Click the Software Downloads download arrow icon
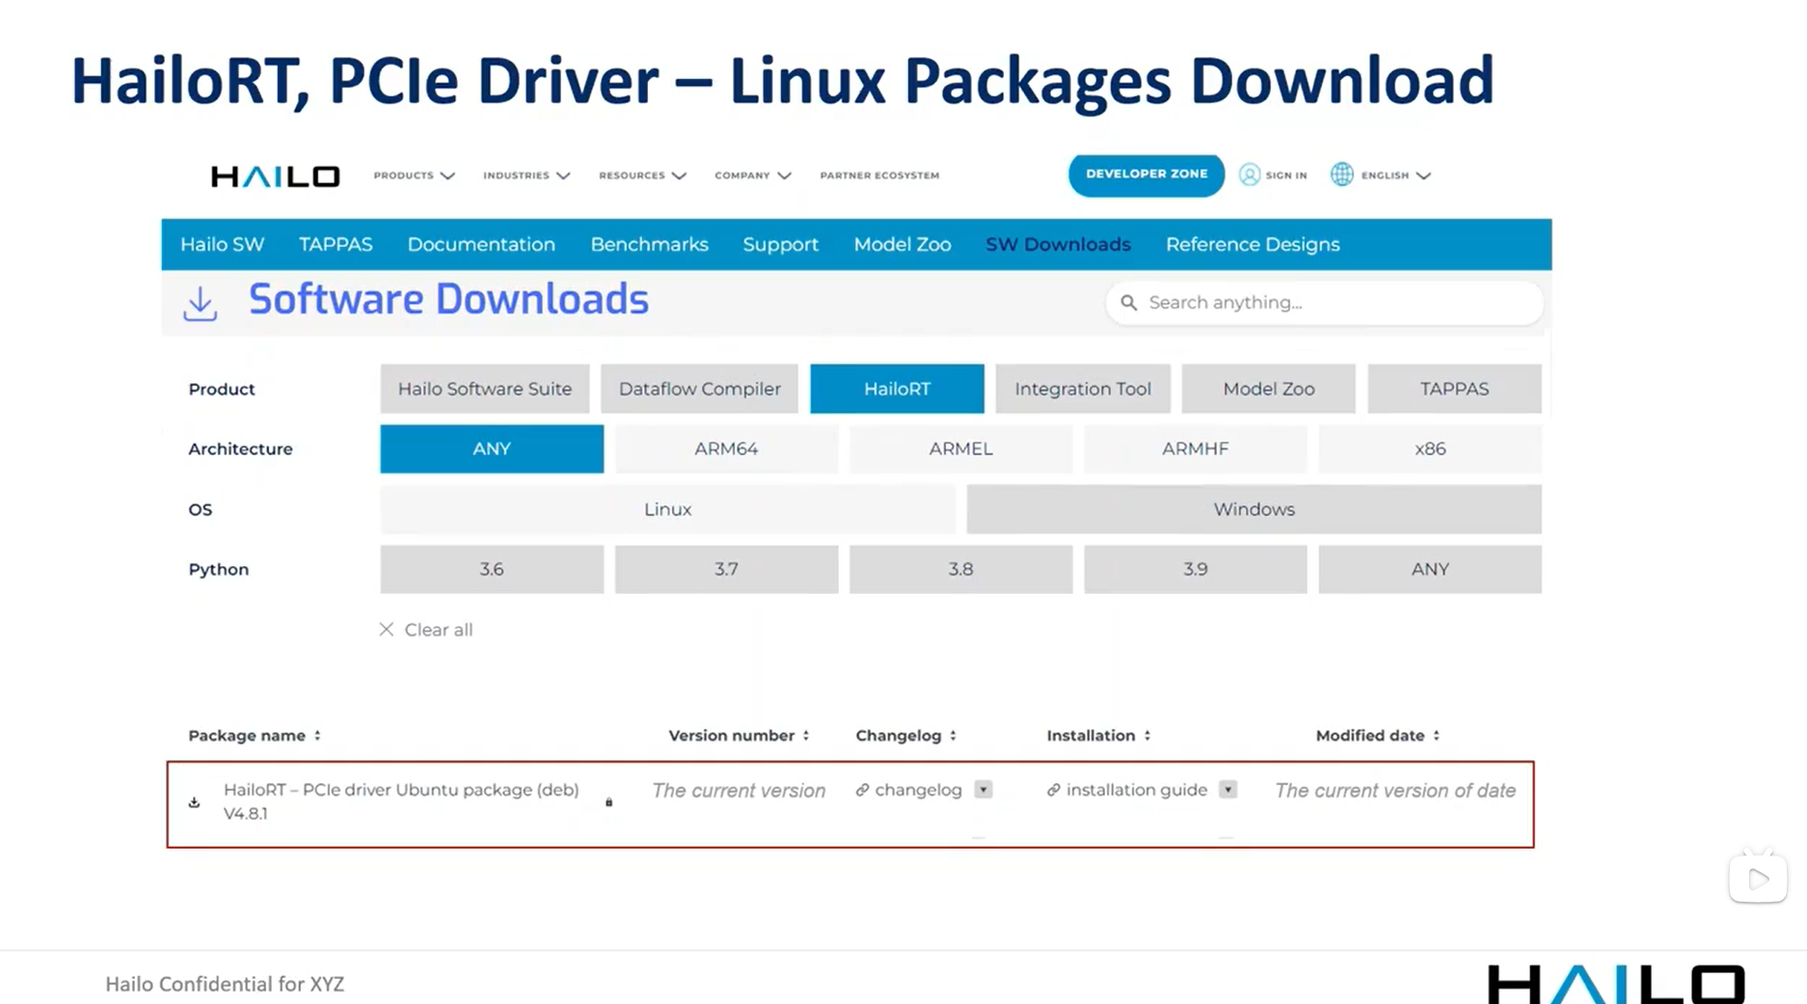The height and width of the screenshot is (1004, 1807). [200, 304]
